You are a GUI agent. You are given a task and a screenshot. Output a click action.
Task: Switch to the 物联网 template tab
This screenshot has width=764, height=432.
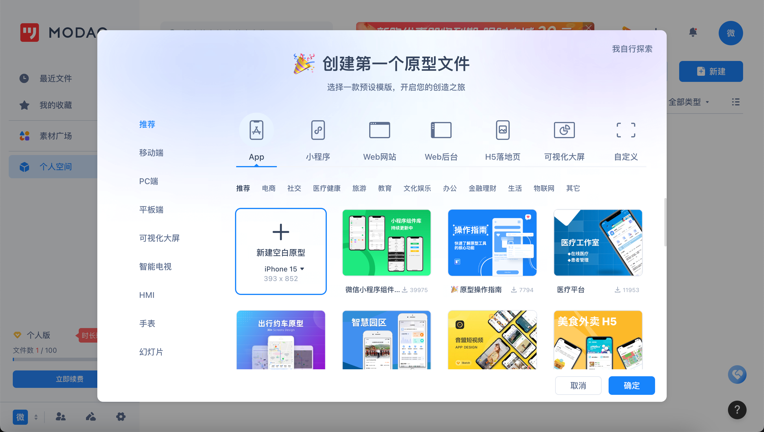(x=544, y=188)
